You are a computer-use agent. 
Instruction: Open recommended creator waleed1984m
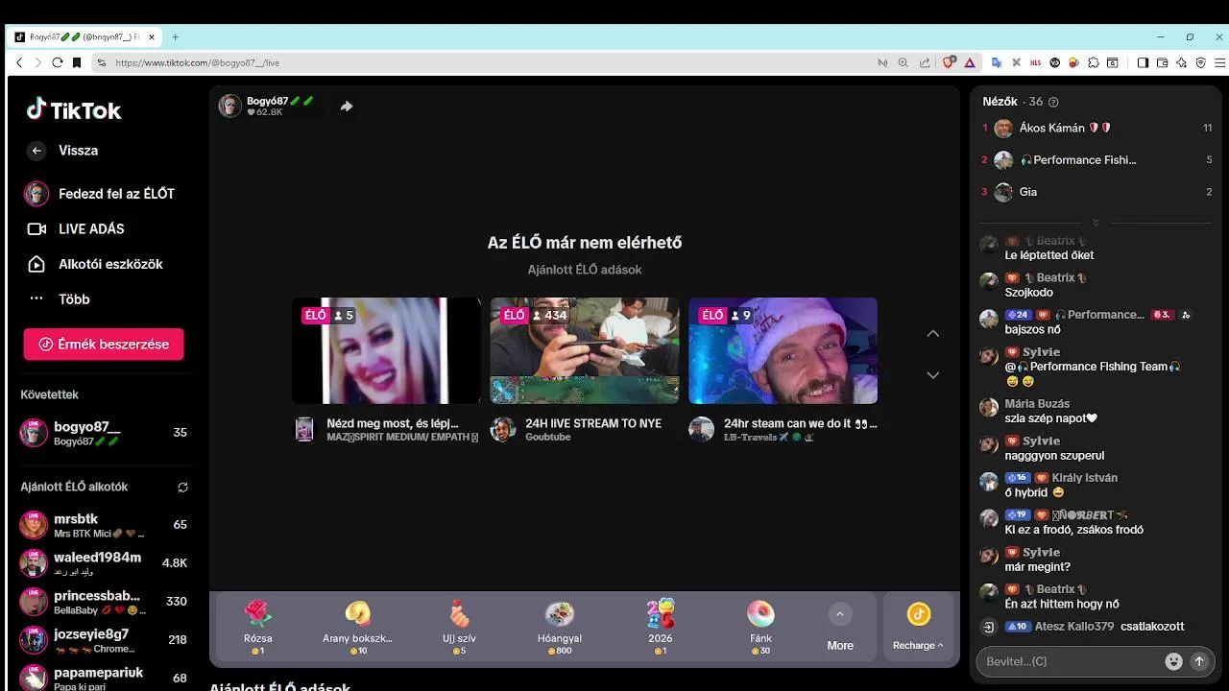click(x=104, y=563)
